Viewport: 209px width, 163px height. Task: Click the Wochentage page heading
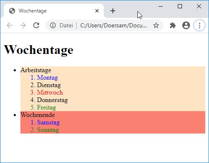click(39, 50)
